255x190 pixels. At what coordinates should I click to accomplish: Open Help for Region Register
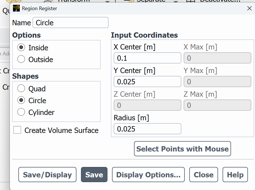235,175
